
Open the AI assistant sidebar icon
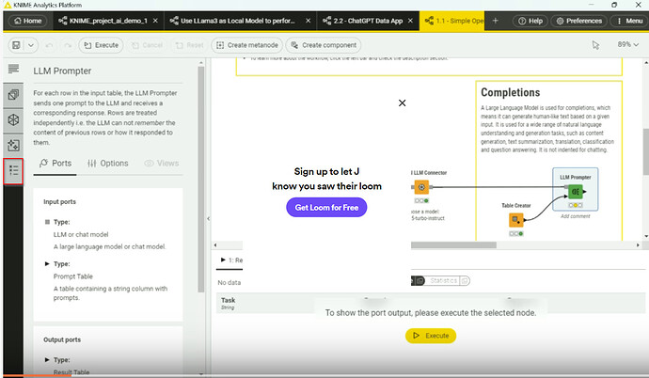[x=13, y=145]
